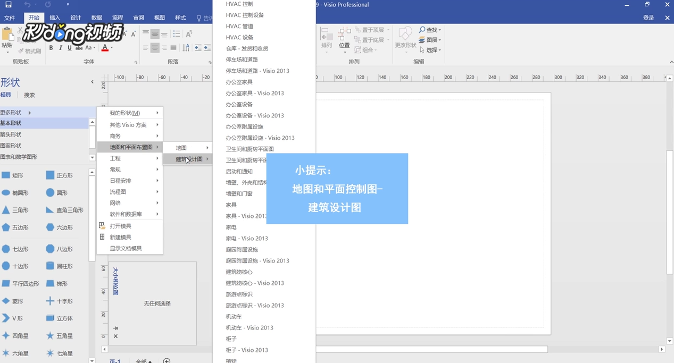This screenshot has height=363, width=674.
Task: Choose Parking and Roads (停车场和道路) stencil
Action: pyautogui.click(x=242, y=60)
